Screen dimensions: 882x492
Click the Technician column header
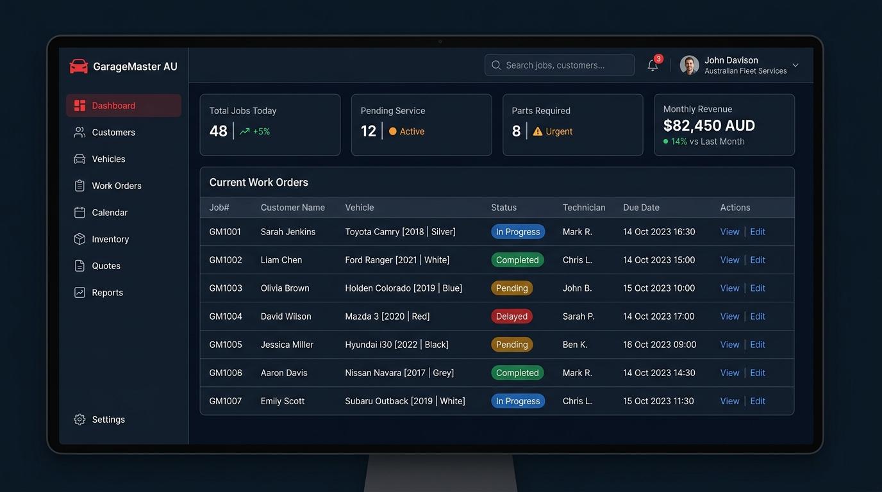[584, 208]
